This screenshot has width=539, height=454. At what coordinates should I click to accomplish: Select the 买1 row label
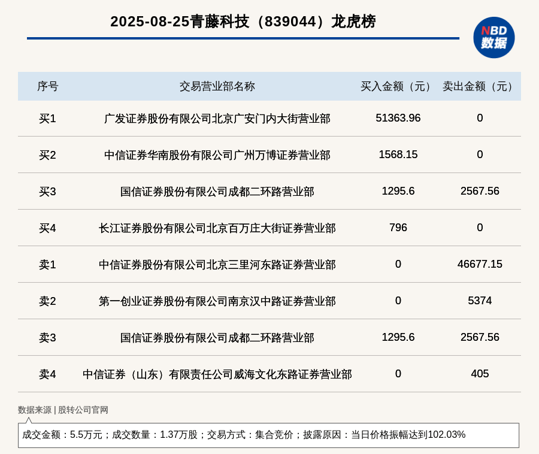[47, 119]
